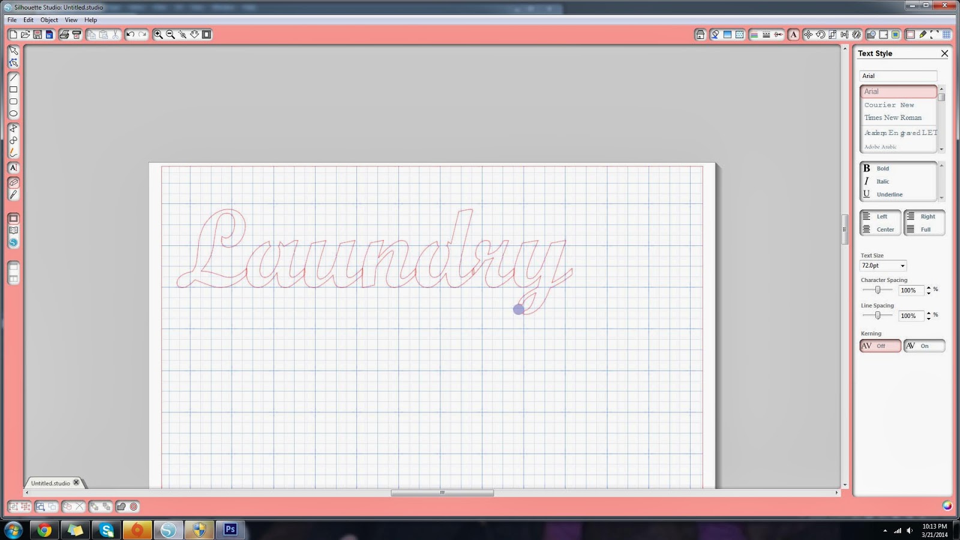
Task: Open the Object menu
Action: click(49, 20)
